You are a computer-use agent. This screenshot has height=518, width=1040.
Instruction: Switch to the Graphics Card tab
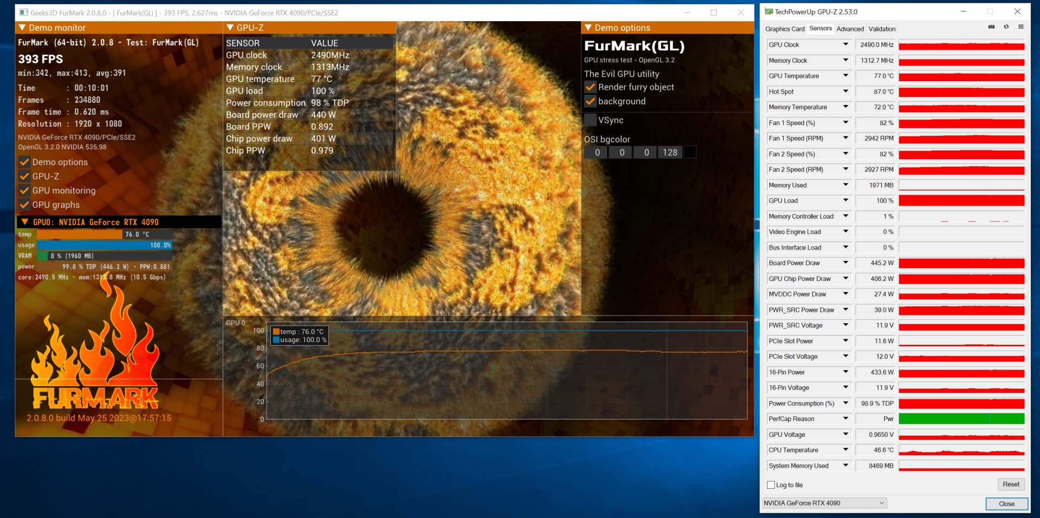tap(784, 29)
